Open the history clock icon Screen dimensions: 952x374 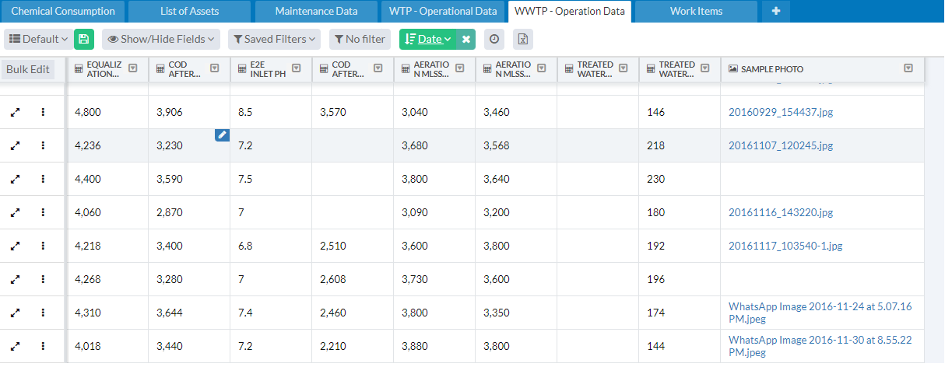pos(494,39)
